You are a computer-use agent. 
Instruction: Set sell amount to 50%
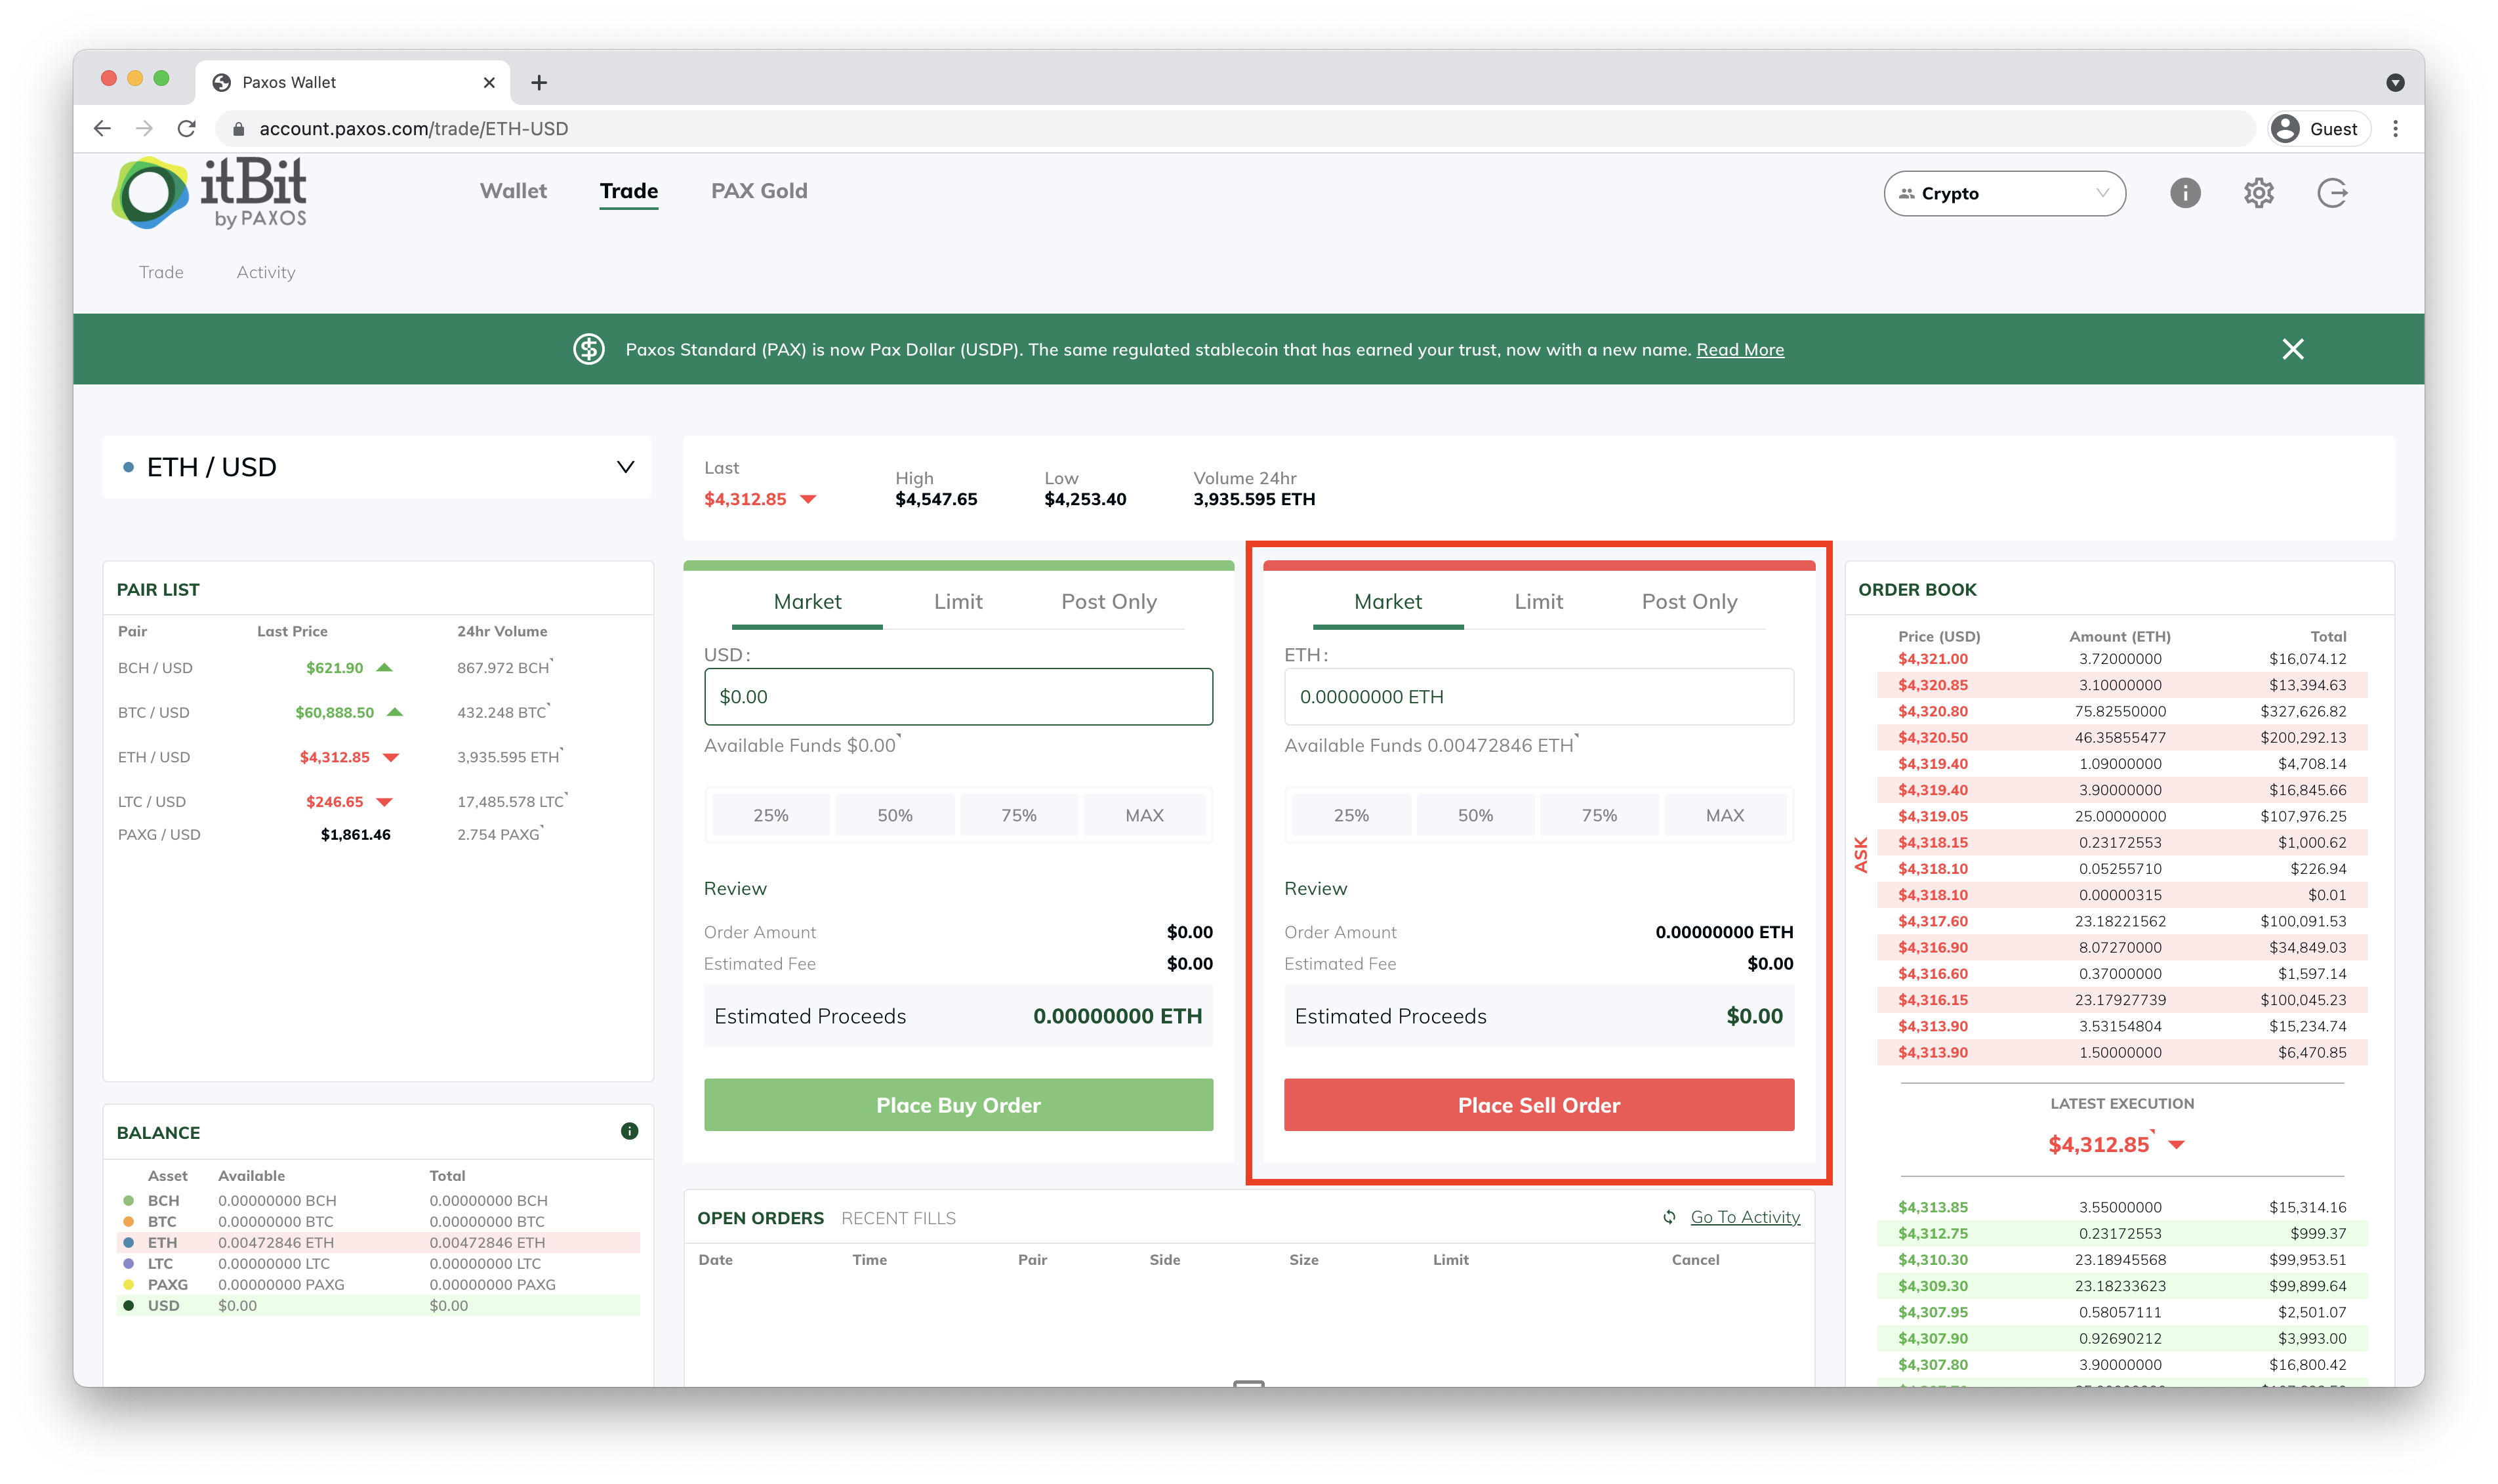pyautogui.click(x=1475, y=815)
